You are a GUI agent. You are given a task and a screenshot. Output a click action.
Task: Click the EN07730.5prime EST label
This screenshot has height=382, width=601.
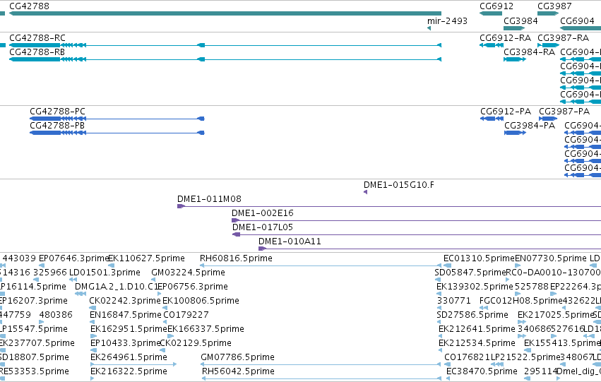coord(551,258)
